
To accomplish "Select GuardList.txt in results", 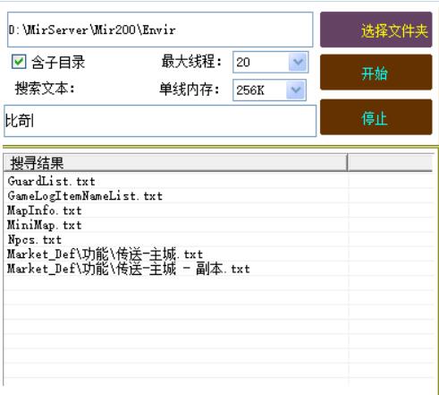I will coord(51,181).
